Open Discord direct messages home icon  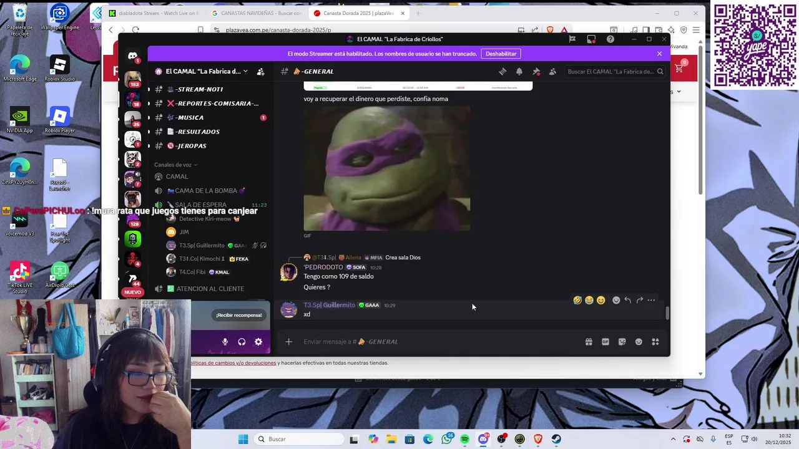coord(132,56)
